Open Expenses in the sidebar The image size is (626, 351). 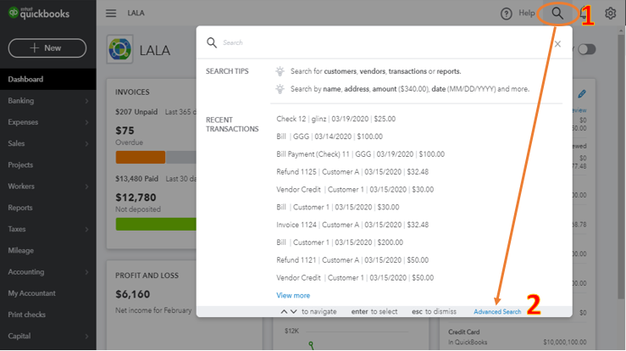[x=48, y=122]
